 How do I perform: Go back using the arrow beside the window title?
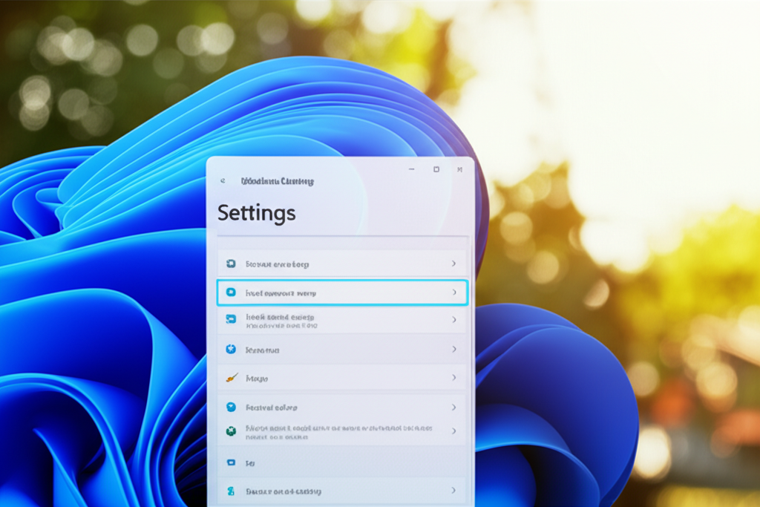[223, 181]
